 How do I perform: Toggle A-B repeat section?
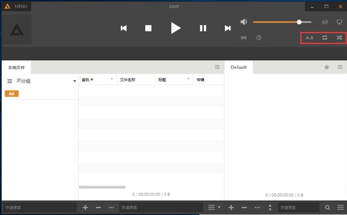[x=309, y=38]
